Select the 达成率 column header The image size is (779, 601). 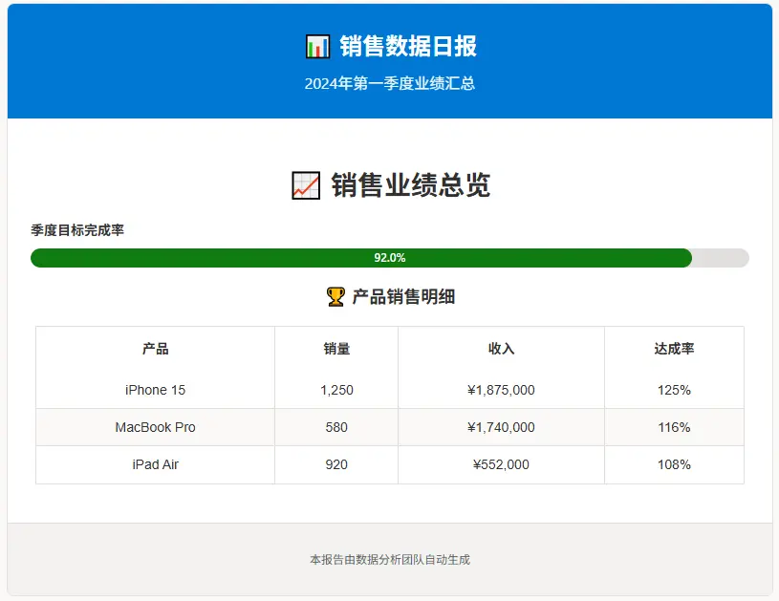click(x=674, y=349)
